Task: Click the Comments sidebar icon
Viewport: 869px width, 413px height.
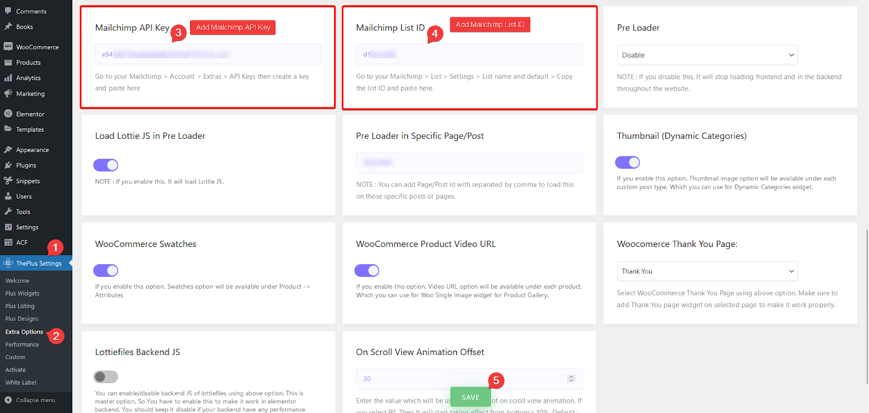Action: 8,11
